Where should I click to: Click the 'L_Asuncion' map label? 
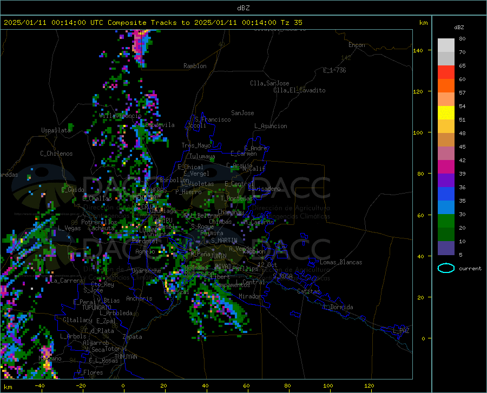click(271, 126)
